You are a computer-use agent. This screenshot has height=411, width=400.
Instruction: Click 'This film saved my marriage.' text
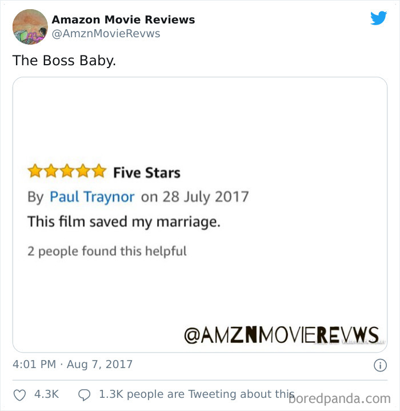124,222
